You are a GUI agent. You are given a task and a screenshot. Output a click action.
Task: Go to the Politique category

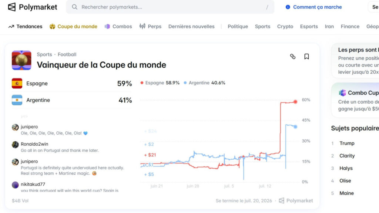[x=238, y=26]
